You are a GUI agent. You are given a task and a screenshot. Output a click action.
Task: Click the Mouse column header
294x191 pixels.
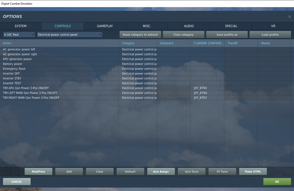click(x=275, y=43)
